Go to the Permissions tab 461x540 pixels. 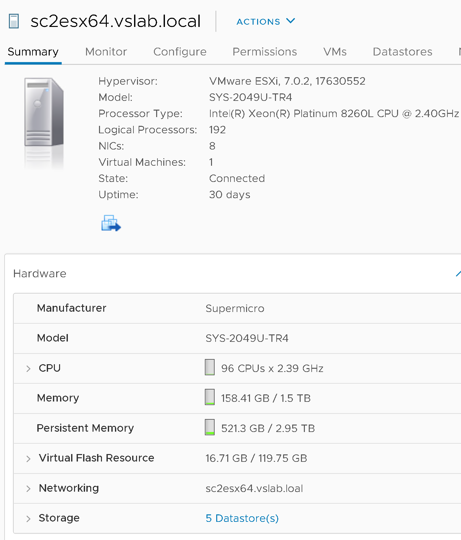[265, 52]
